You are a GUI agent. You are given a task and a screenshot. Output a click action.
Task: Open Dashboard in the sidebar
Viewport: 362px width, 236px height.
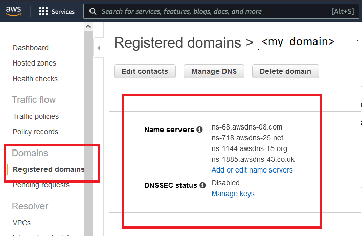[x=31, y=48]
